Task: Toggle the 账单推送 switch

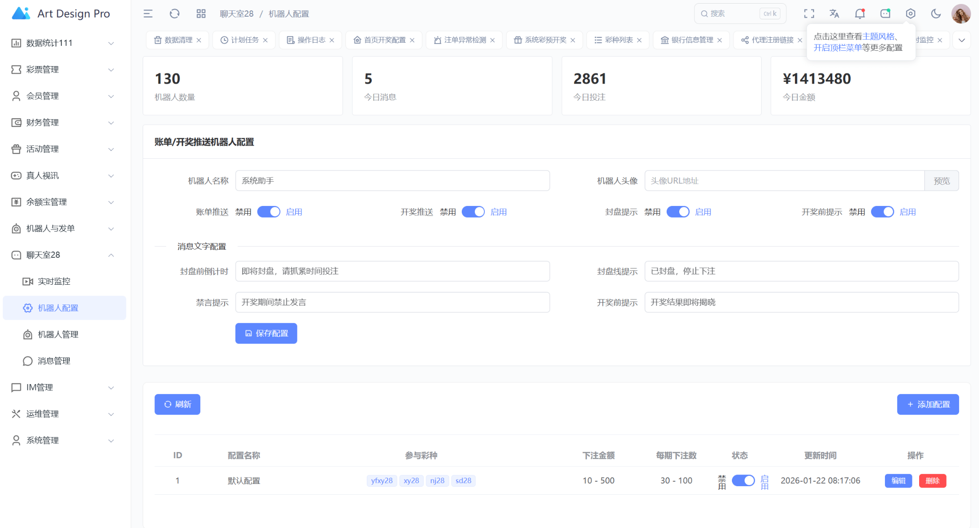Action: click(269, 212)
